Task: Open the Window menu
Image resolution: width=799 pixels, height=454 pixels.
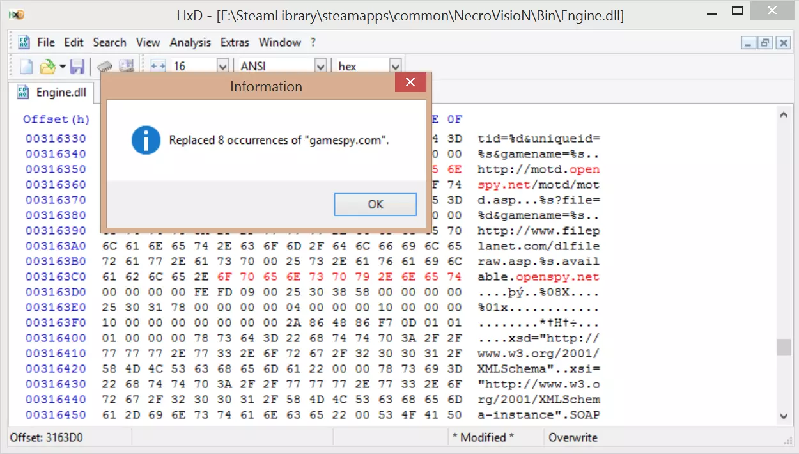Action: 280,42
